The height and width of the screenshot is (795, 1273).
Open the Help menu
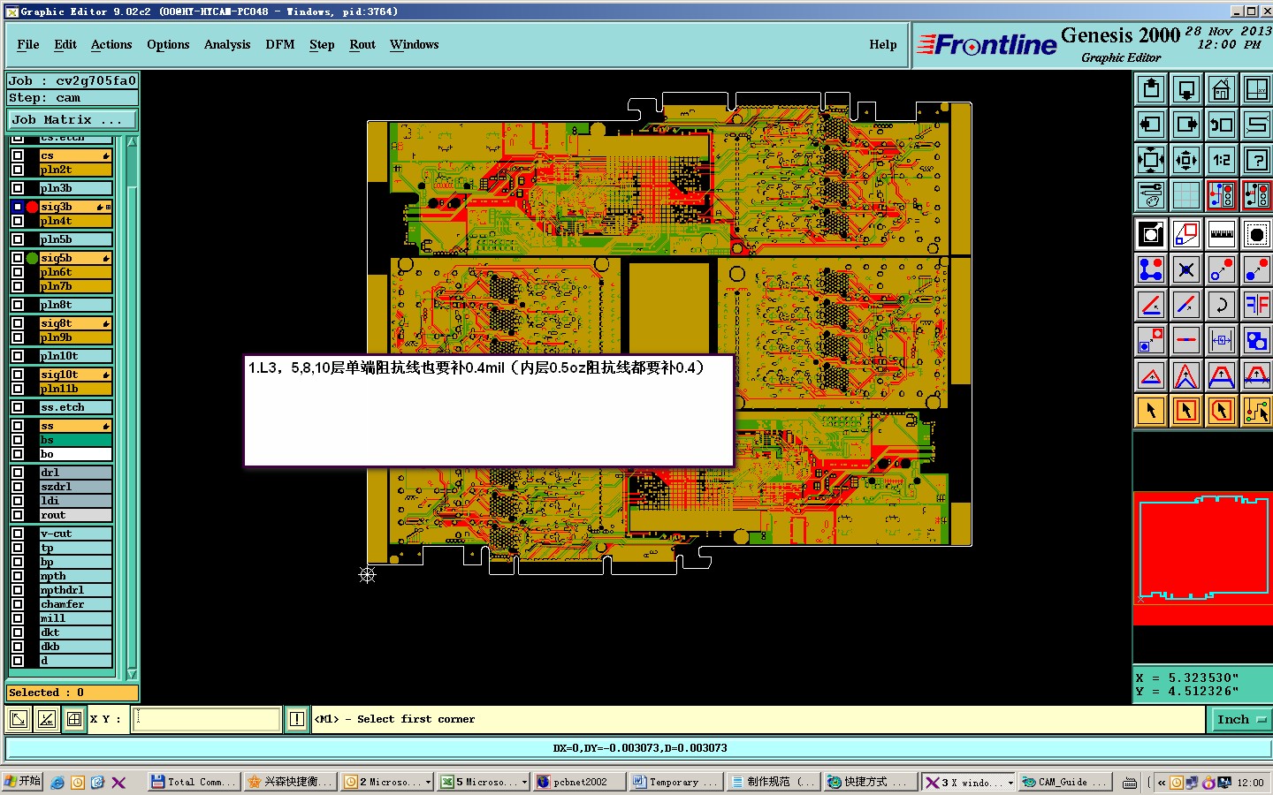[883, 44]
